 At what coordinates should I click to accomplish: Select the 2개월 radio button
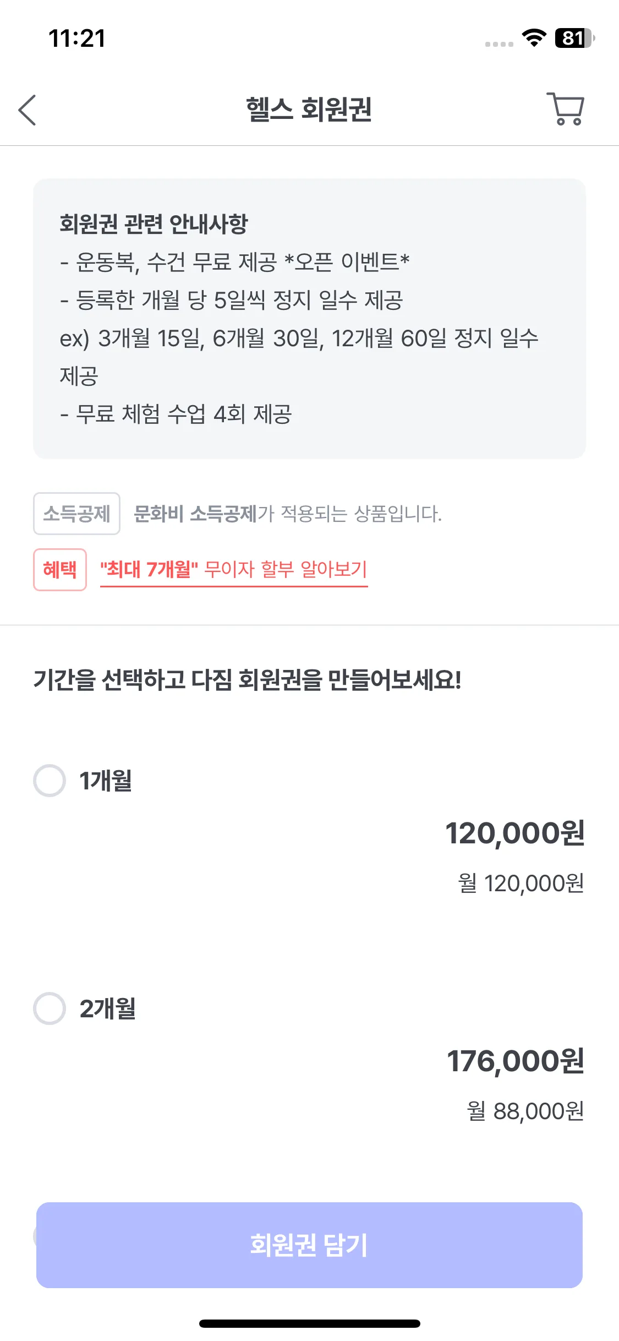[x=50, y=1009]
